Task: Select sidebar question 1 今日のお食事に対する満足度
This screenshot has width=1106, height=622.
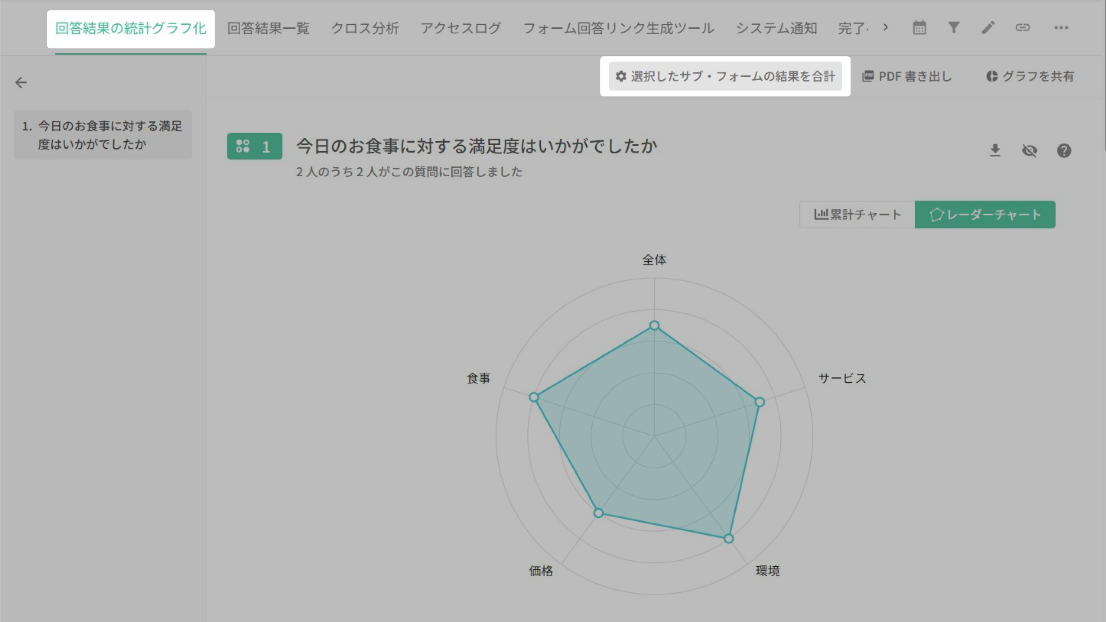Action: point(103,135)
